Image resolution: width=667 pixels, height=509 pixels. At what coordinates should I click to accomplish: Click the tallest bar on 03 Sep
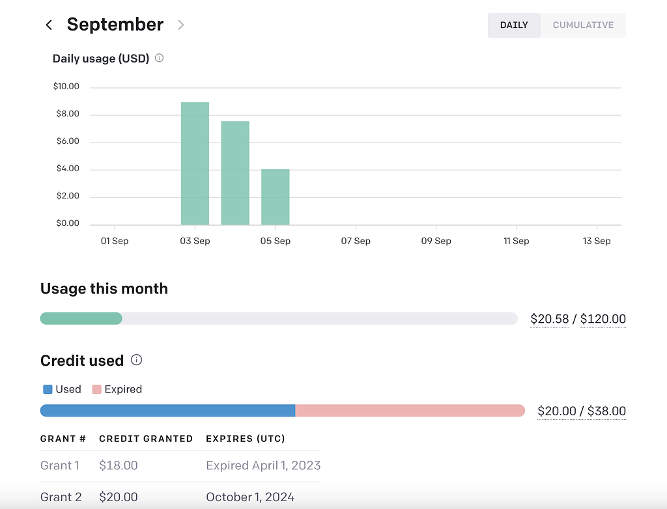tap(195, 163)
